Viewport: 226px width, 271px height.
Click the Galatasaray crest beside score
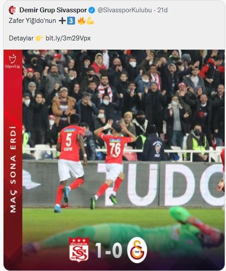pos(137,250)
